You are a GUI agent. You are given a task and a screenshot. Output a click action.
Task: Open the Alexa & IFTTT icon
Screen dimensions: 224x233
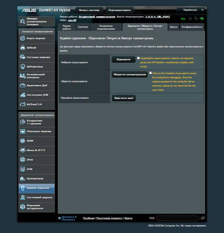tap(22, 150)
